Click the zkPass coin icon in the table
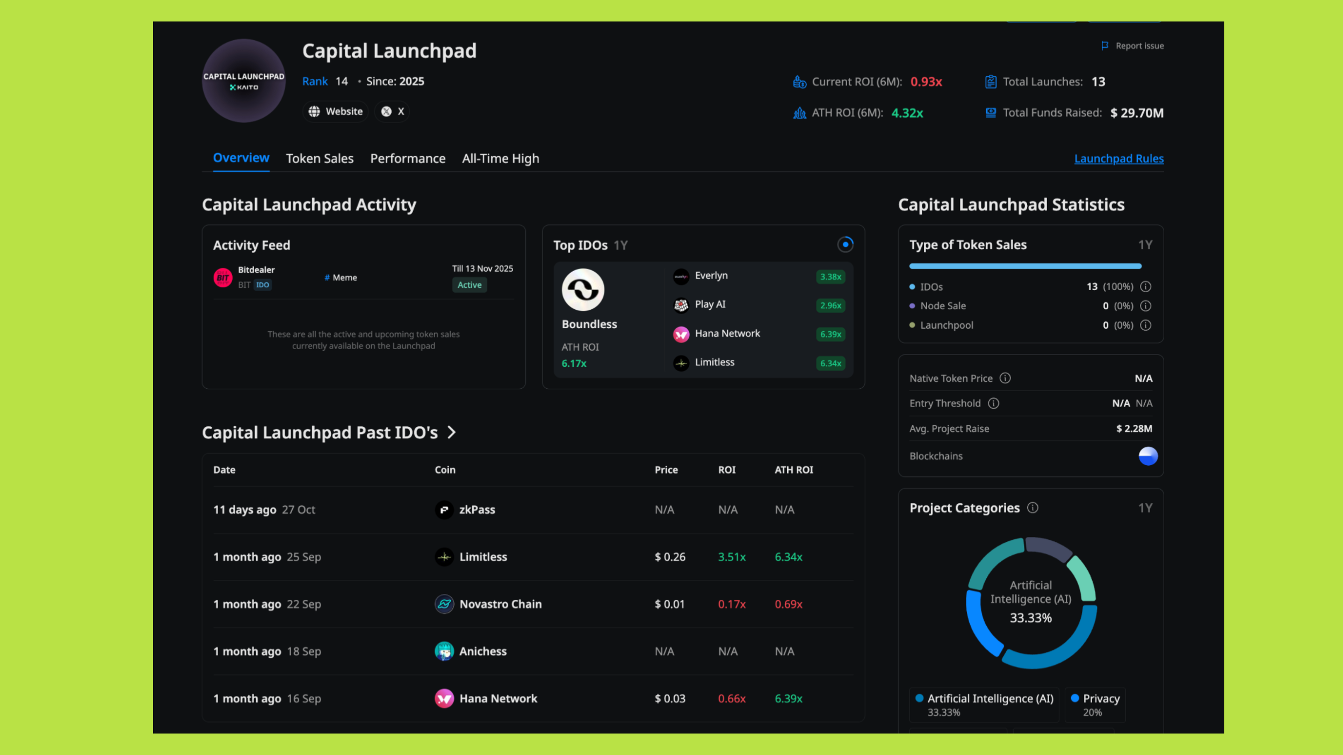The width and height of the screenshot is (1343, 755). coord(444,510)
